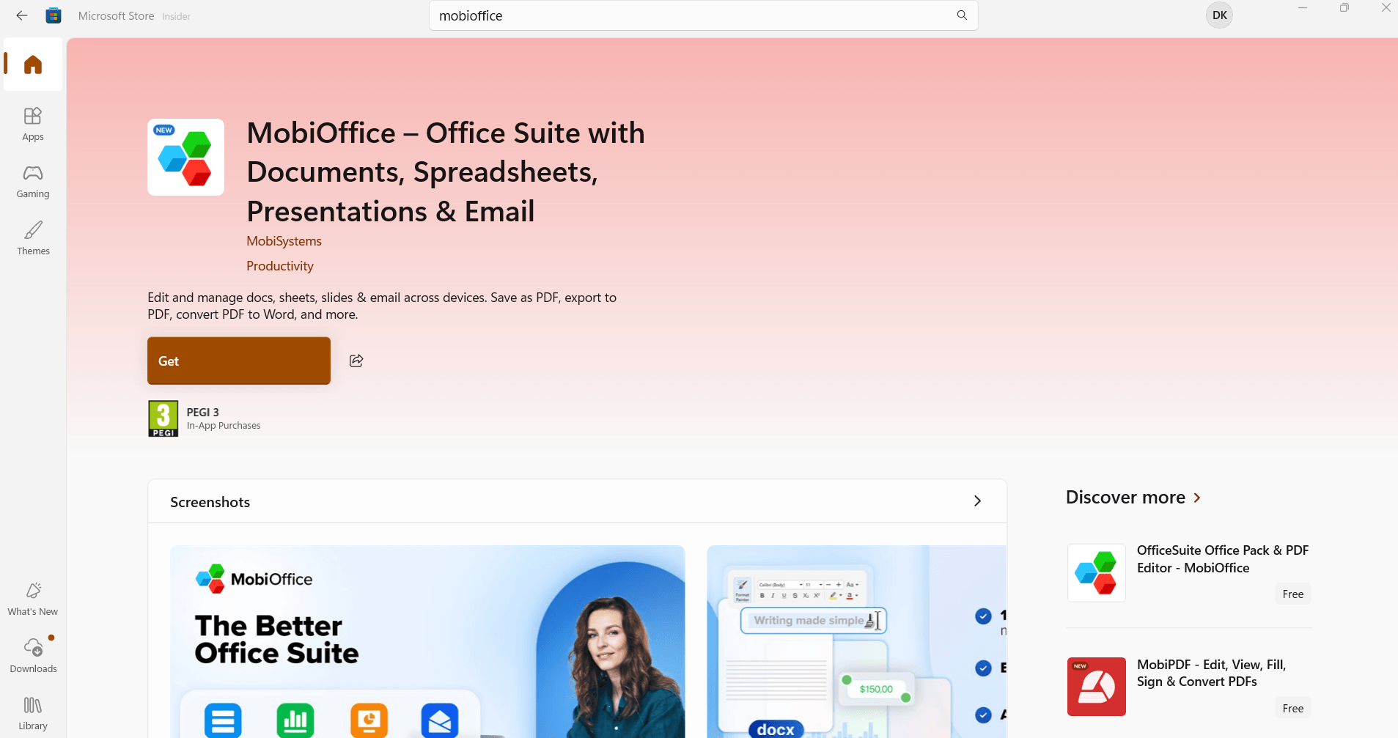Open the Gaming section

33,181
